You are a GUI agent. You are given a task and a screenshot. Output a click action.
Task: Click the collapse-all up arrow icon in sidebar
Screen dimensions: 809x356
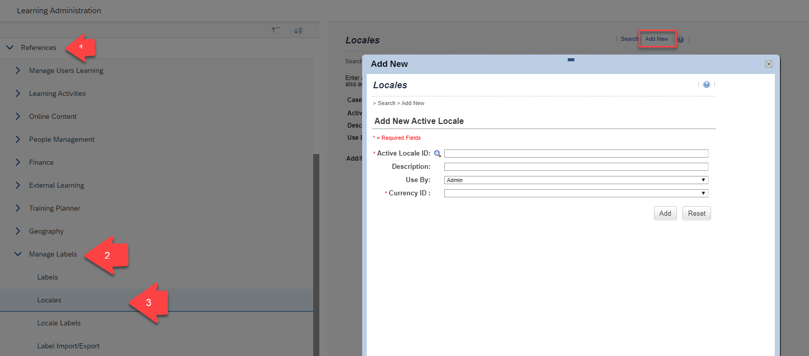275,30
